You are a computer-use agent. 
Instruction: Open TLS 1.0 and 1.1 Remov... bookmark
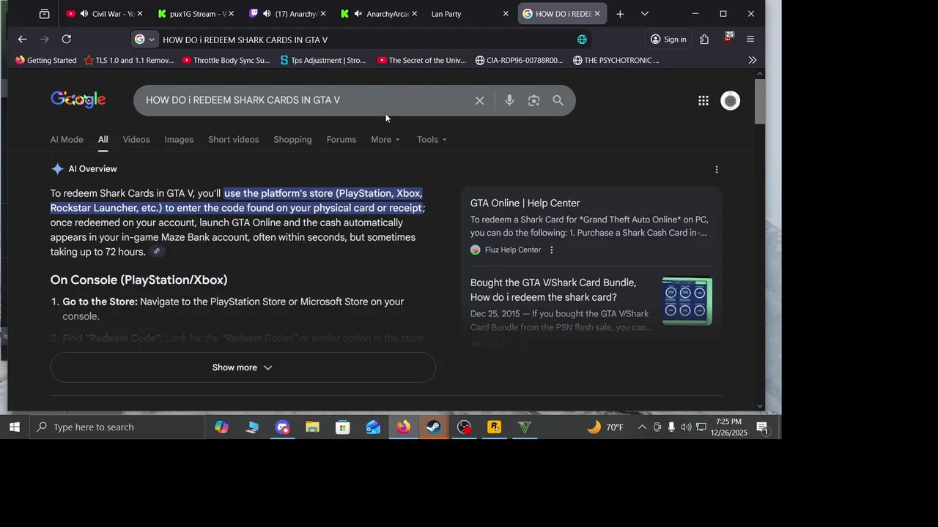pyautogui.click(x=129, y=61)
